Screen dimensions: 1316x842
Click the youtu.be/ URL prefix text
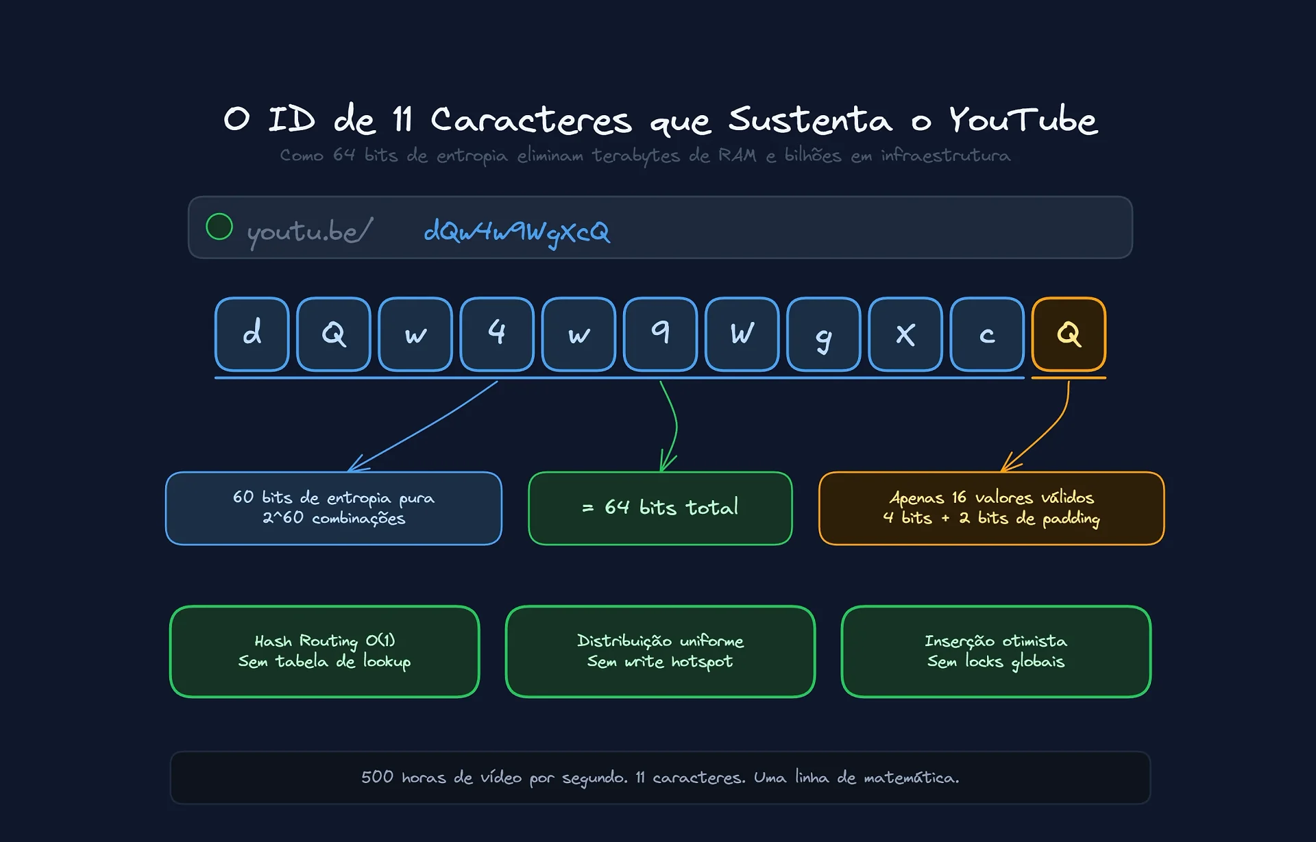pyautogui.click(x=309, y=232)
